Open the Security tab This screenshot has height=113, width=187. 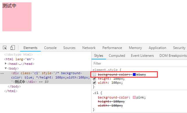179,48
